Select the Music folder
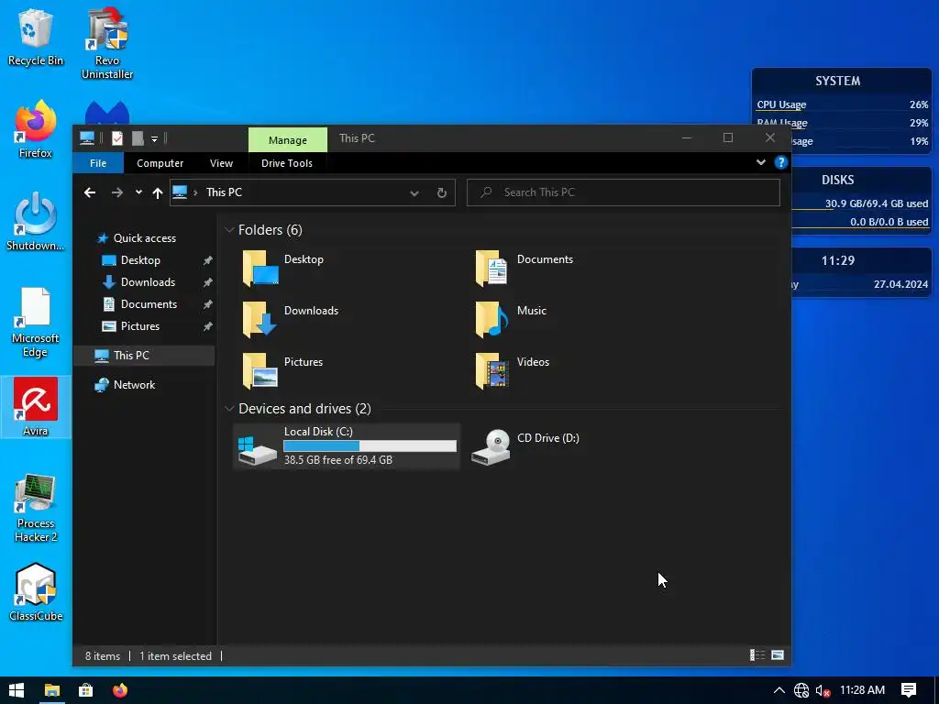This screenshot has width=939, height=704. 511,318
